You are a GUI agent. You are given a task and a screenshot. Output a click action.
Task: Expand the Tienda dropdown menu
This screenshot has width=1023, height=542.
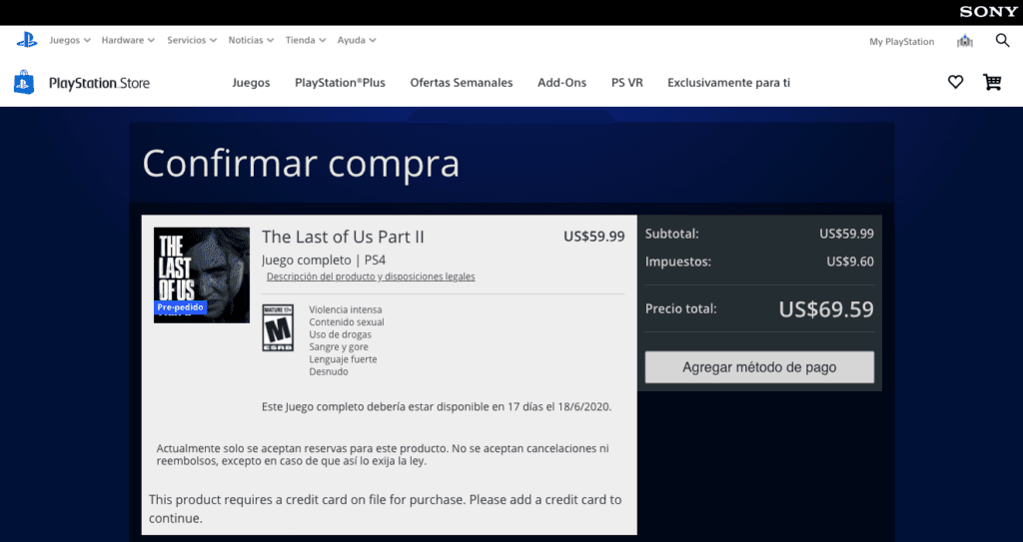coord(306,40)
